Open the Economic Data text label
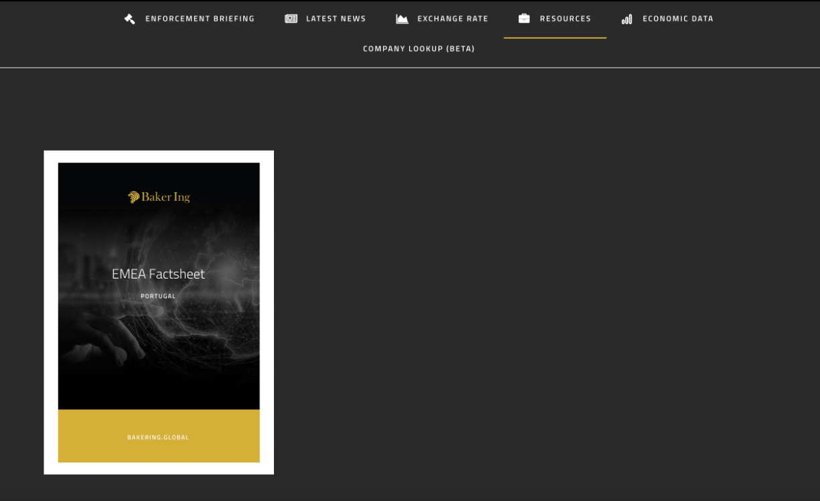Viewport: 820px width, 501px height. point(677,19)
